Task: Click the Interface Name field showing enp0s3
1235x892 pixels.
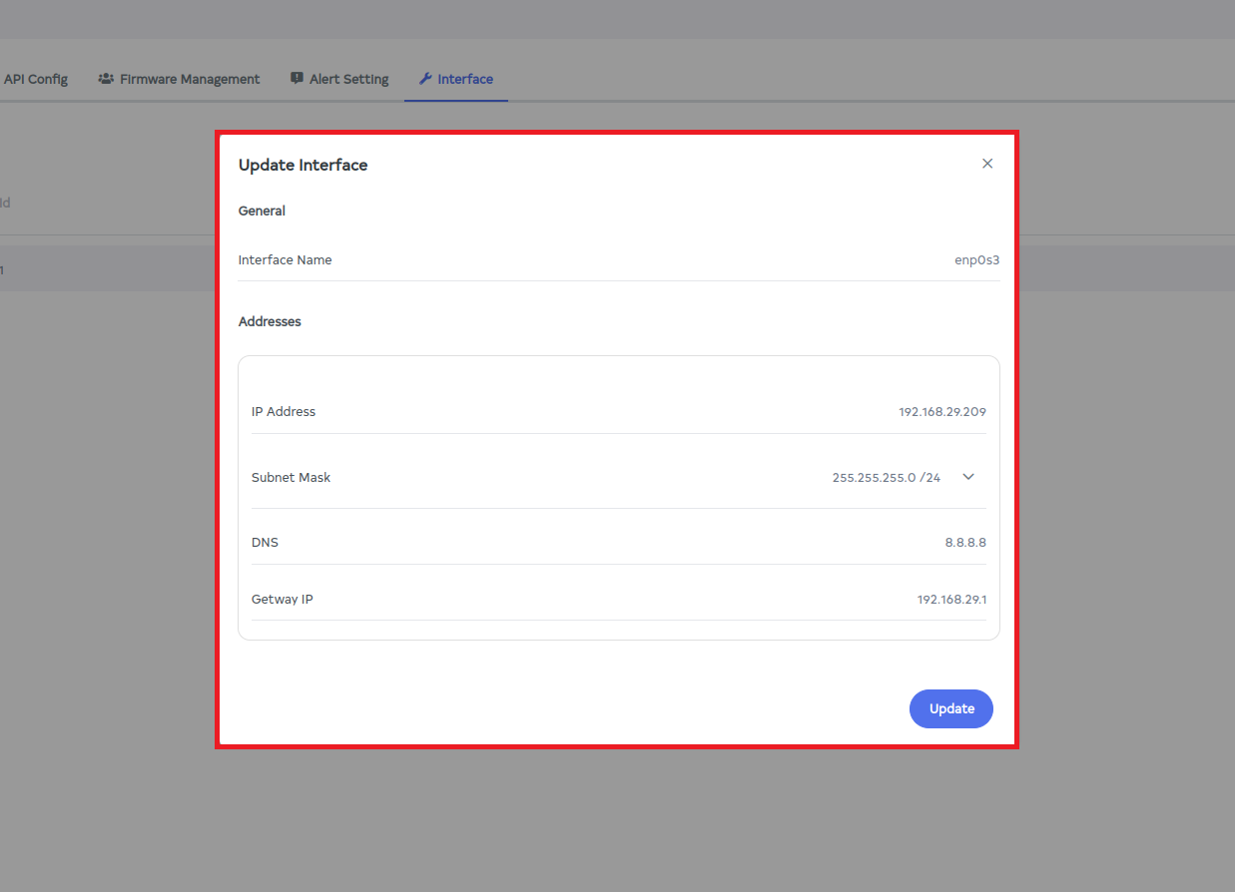Action: pos(976,260)
